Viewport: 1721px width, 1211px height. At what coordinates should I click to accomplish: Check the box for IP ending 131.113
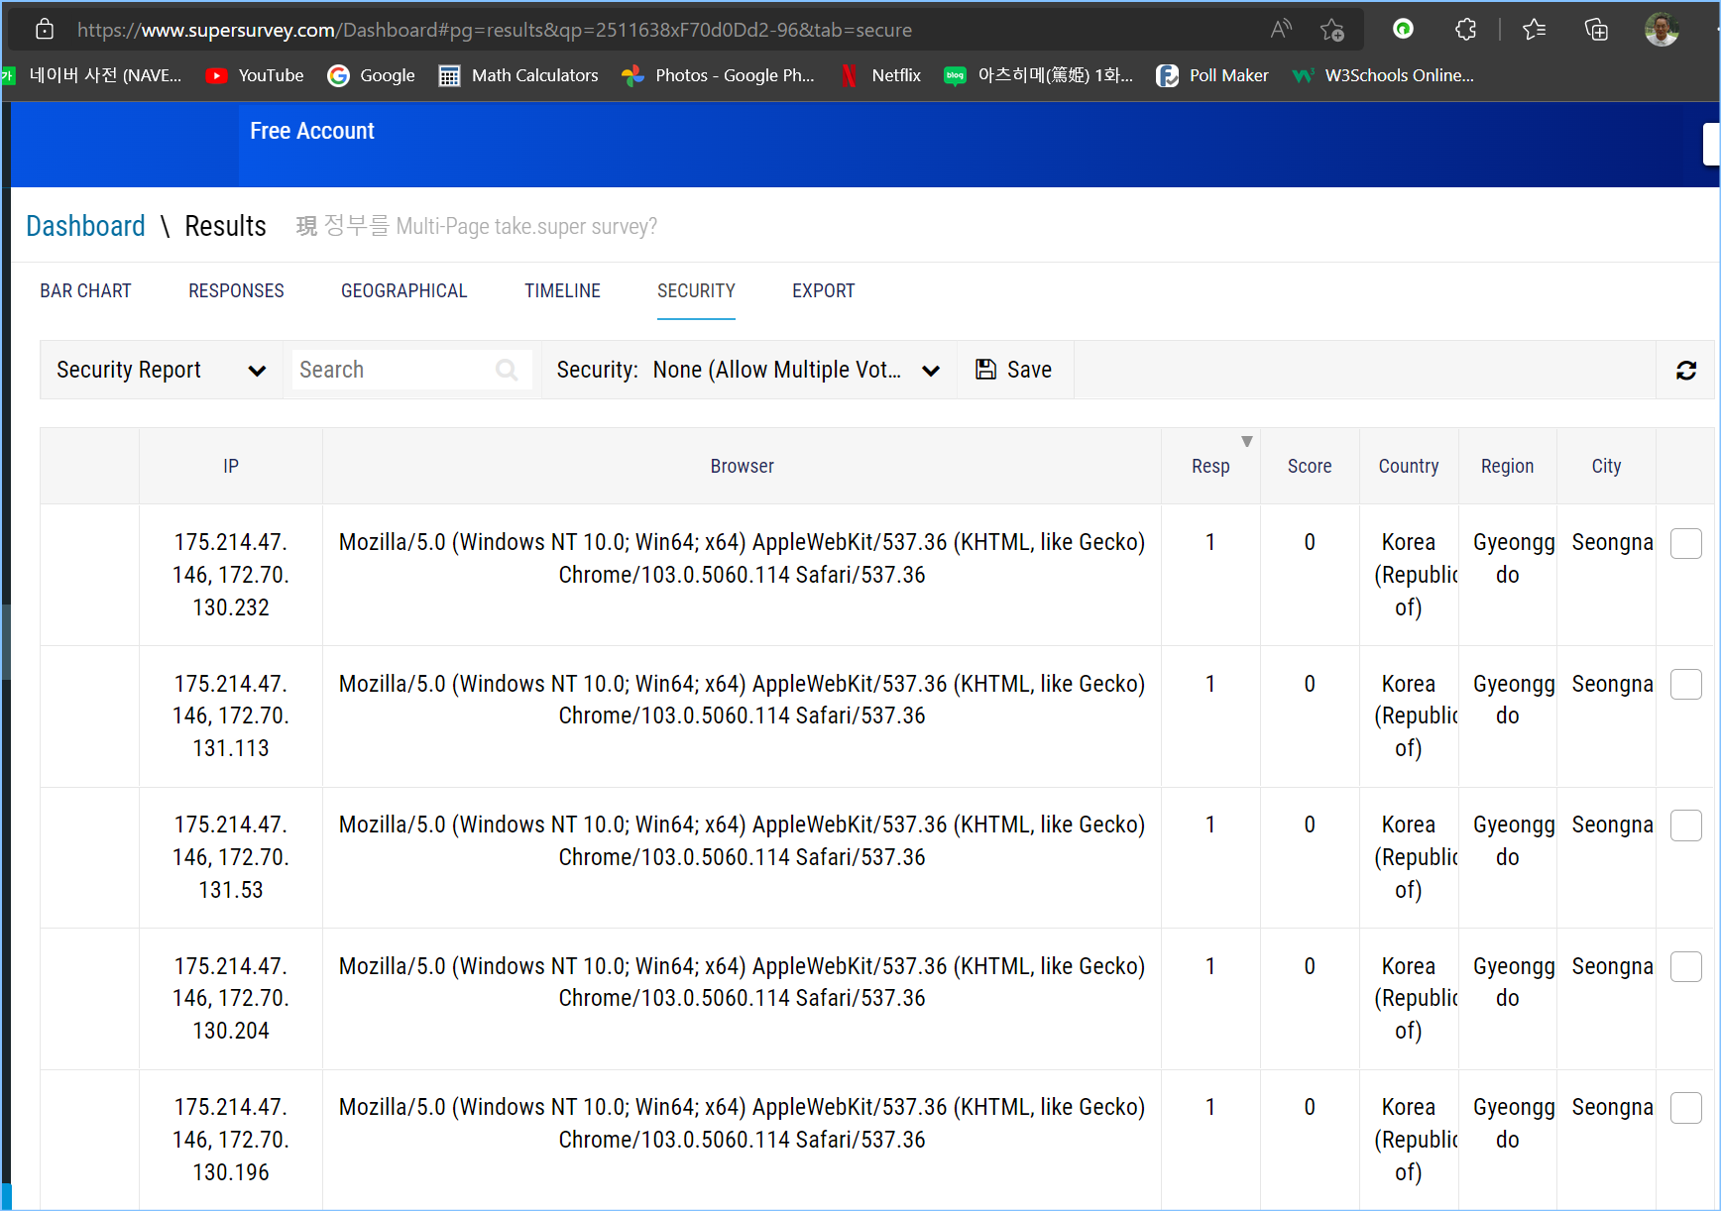click(1685, 685)
